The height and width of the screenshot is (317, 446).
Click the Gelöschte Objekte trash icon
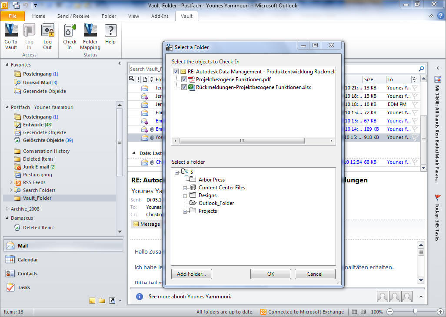17,140
